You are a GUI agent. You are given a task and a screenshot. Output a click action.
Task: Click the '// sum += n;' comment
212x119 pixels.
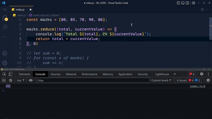pyautogui.click(x=45, y=63)
